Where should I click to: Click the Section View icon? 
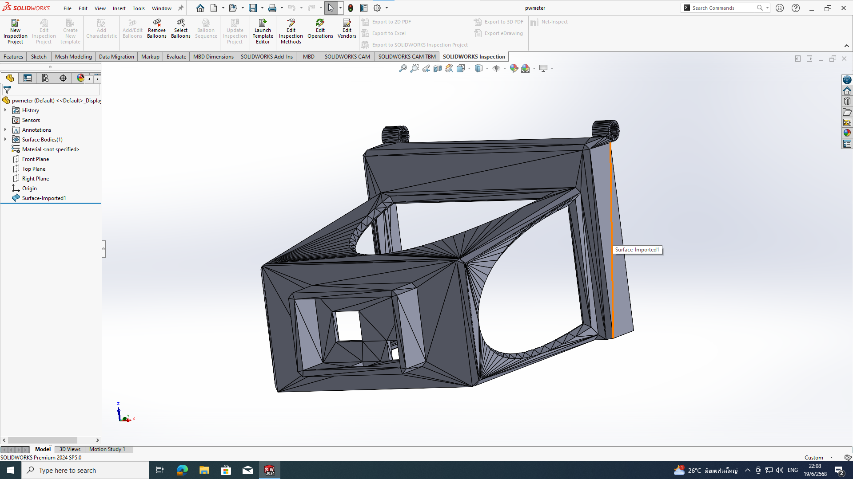point(438,68)
